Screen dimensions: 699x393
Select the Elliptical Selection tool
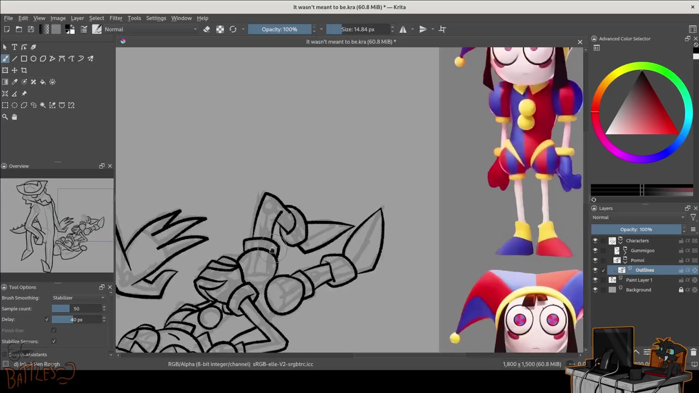[x=14, y=105]
